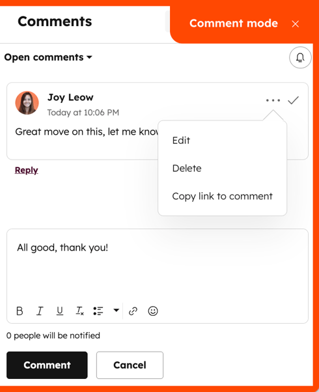This screenshot has height=392, width=319.
Task: Click the Comments panel heading
Action: tap(55, 21)
